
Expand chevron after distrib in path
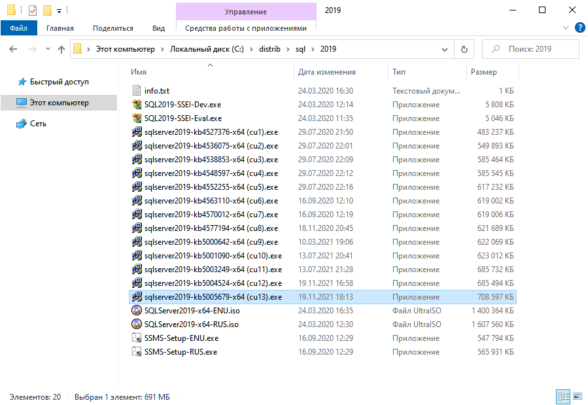(288, 49)
